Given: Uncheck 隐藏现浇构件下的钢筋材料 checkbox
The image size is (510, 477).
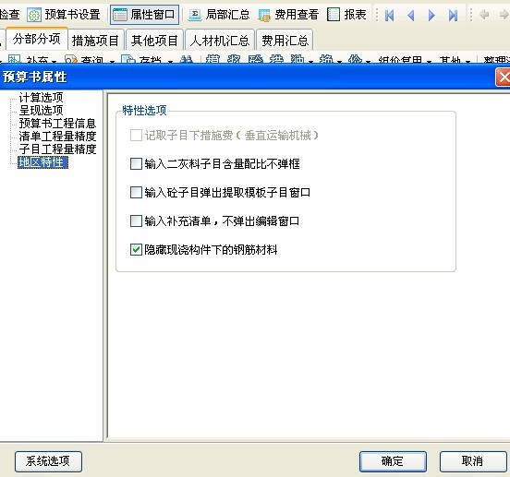Looking at the screenshot, I should [x=136, y=250].
